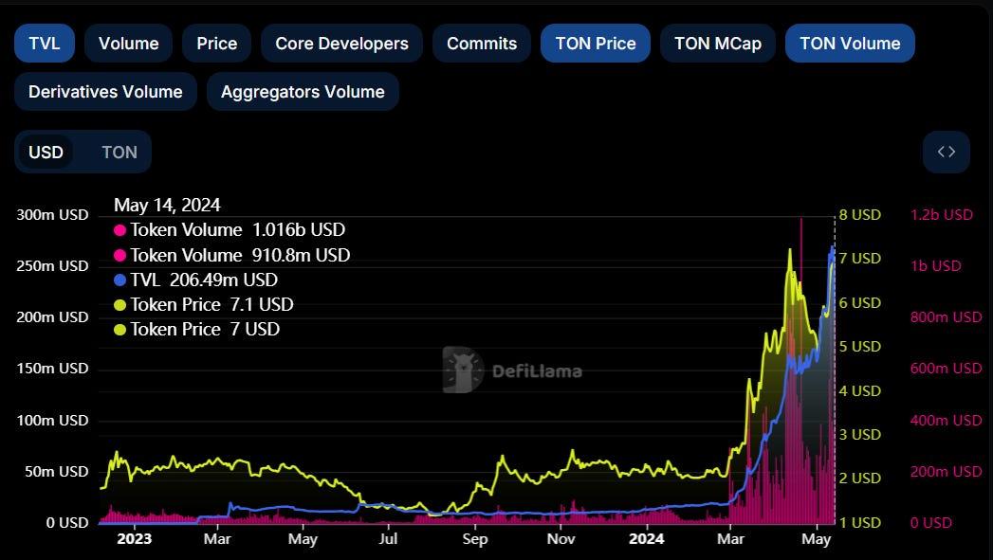Viewport: 993px width, 560px height.
Task: Enable the Volume chart series
Action: 128,44
